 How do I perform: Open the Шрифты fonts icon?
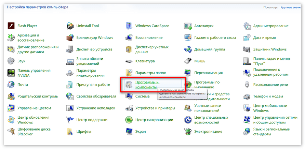(70, 131)
